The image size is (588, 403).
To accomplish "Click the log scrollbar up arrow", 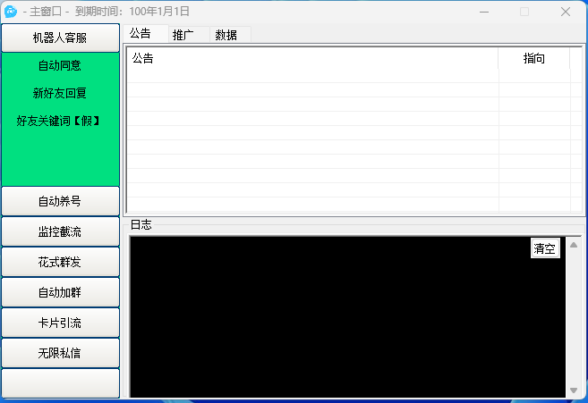I will 574,244.
